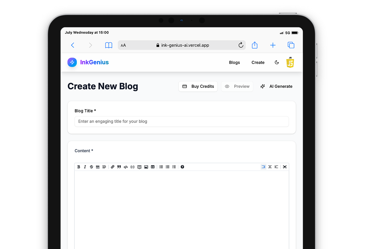Image resolution: width=373 pixels, height=249 pixels.
Task: Open the Create page
Action: 258,62
